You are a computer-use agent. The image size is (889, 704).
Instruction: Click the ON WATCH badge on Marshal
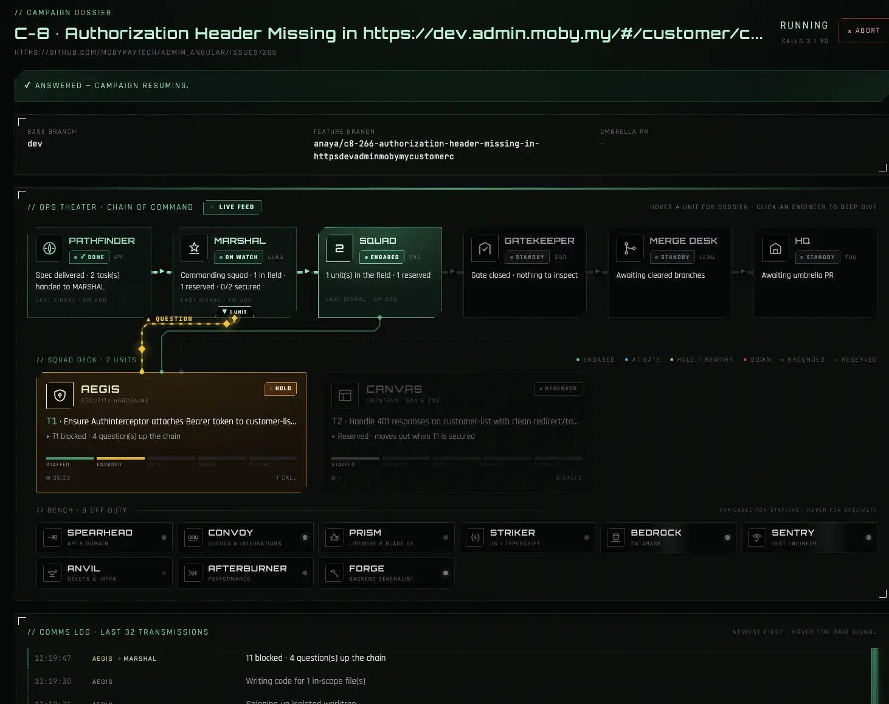tap(238, 257)
